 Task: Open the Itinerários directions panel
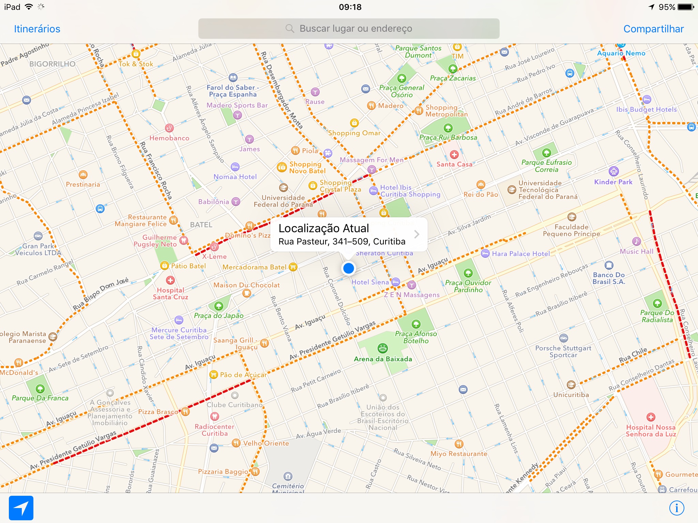(x=37, y=29)
